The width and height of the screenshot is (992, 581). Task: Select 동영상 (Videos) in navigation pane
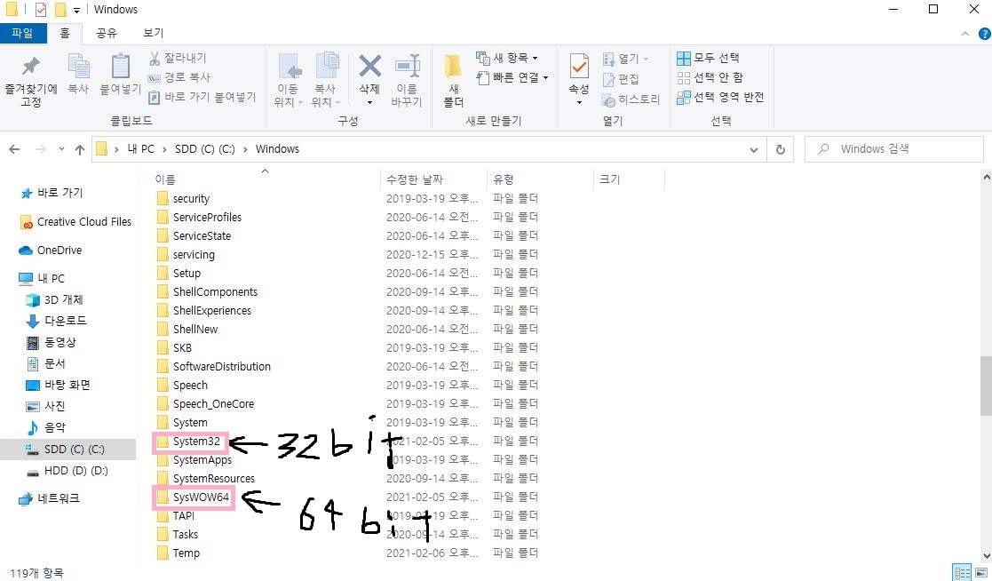pos(60,342)
